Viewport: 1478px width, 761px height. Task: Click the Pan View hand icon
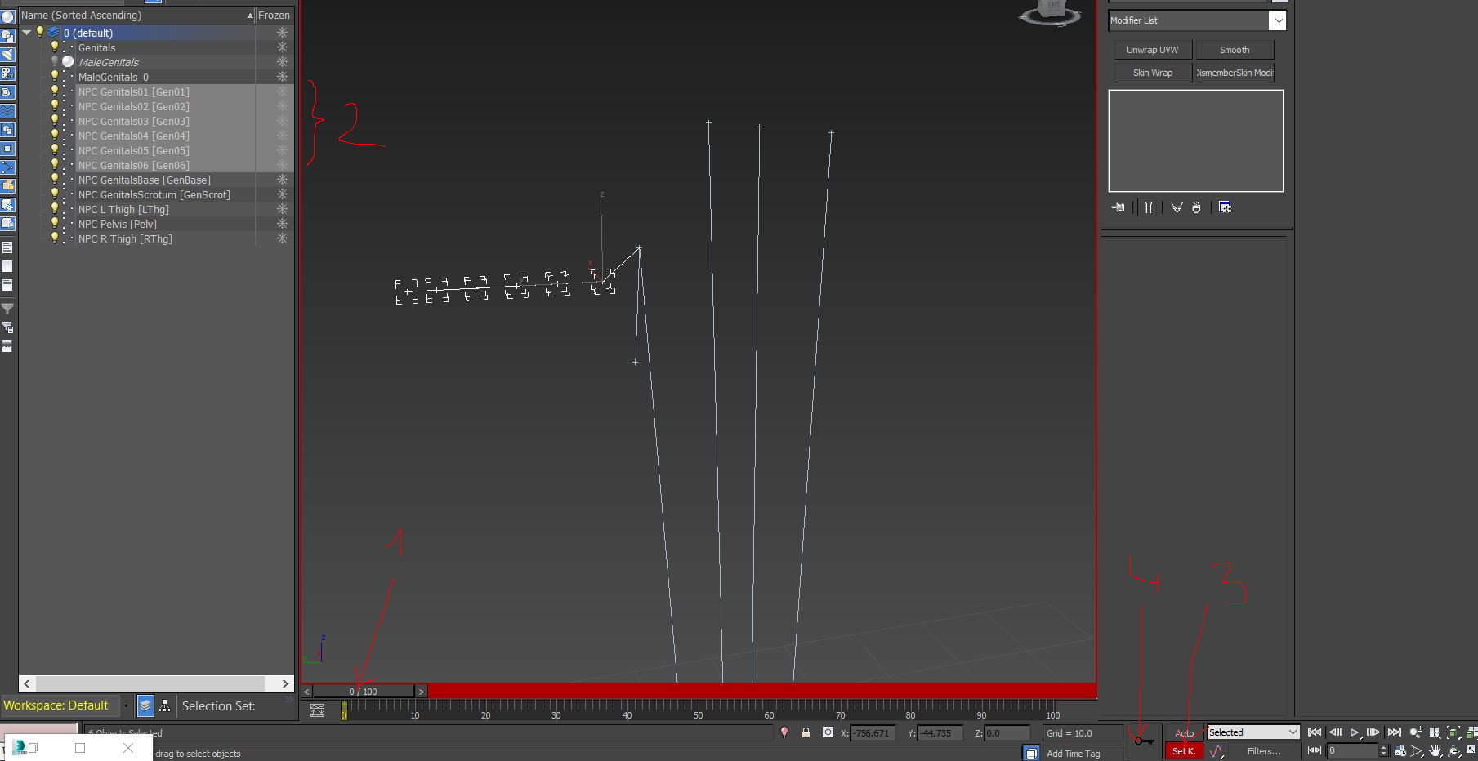(x=1435, y=750)
